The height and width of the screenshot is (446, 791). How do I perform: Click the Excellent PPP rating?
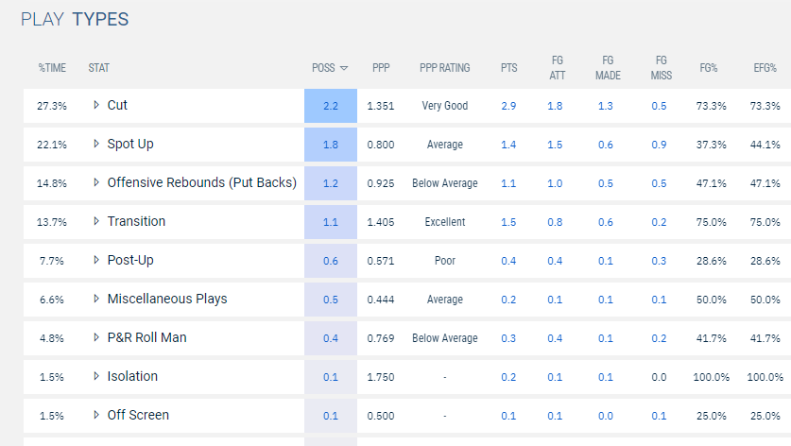pyautogui.click(x=445, y=222)
